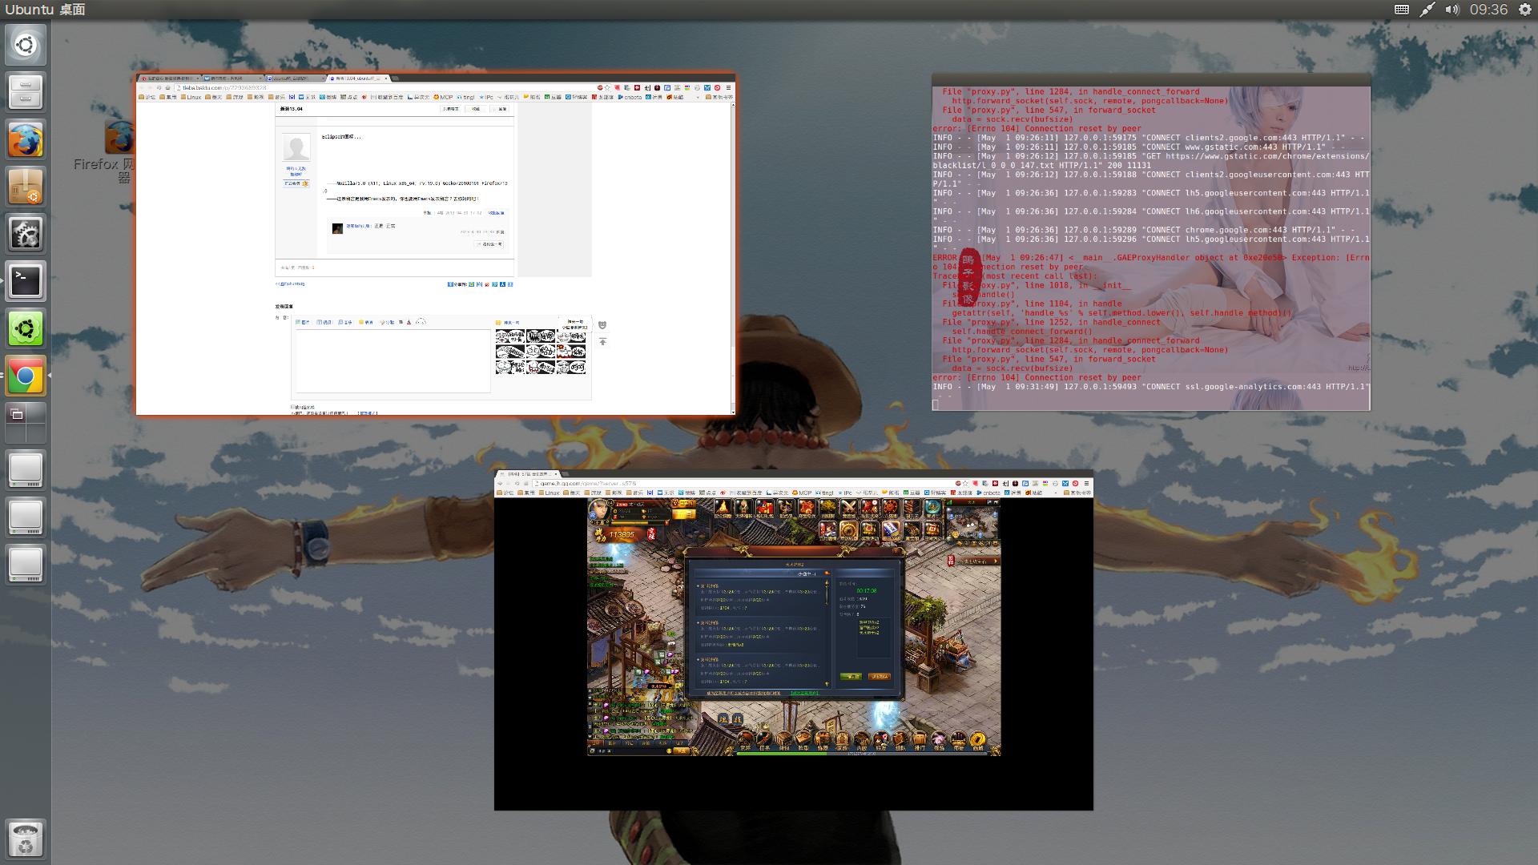Screen dimensions: 1538x865
Task: Click the Tieba reply text area
Action: [393, 360]
